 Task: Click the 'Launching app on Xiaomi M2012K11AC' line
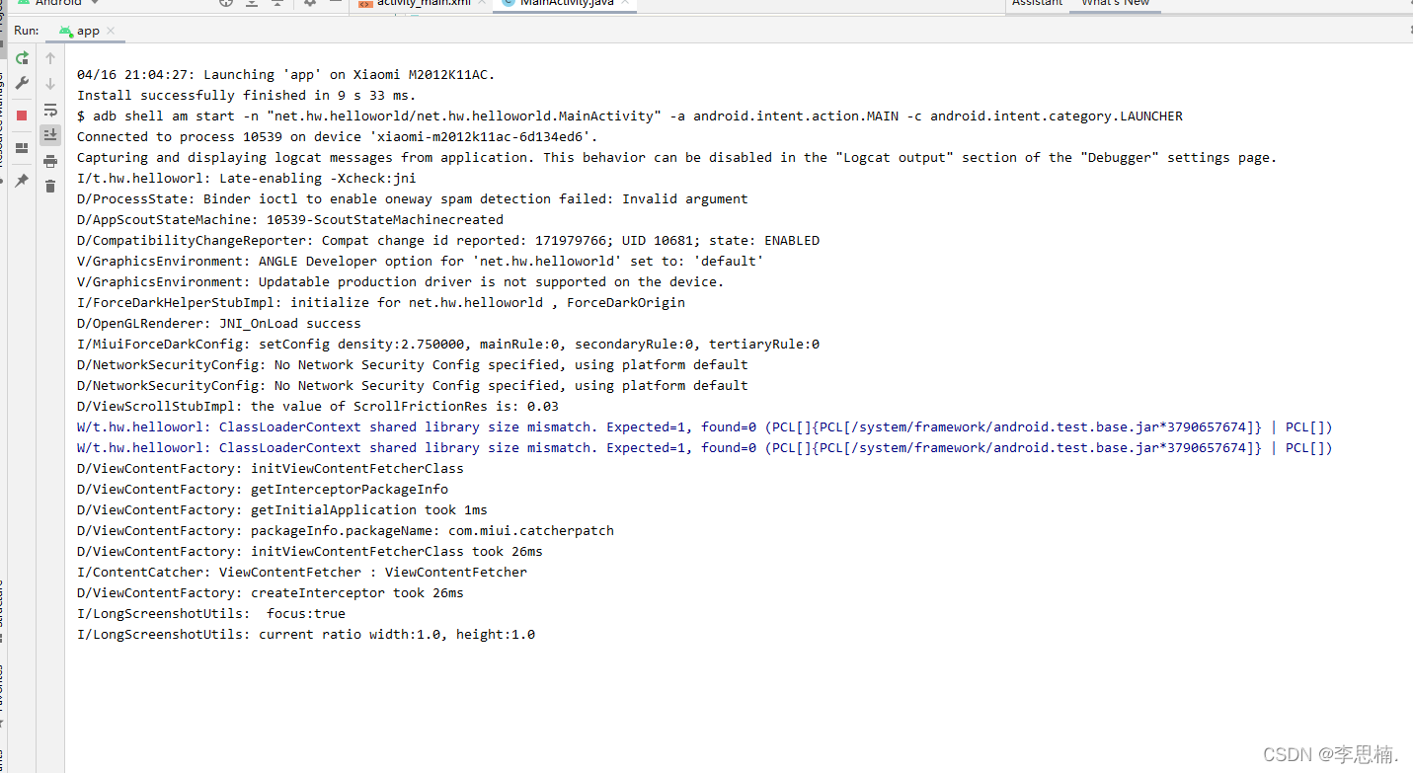click(x=286, y=75)
